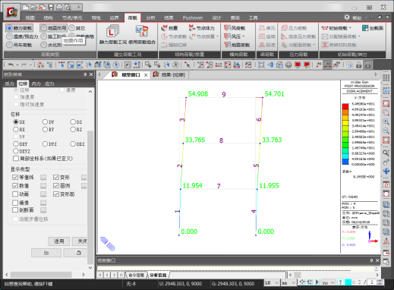Image resolution: width=394 pixels, height=290 pixels.
Task: Click the 帮助 help menu text
Action: click(357, 17)
